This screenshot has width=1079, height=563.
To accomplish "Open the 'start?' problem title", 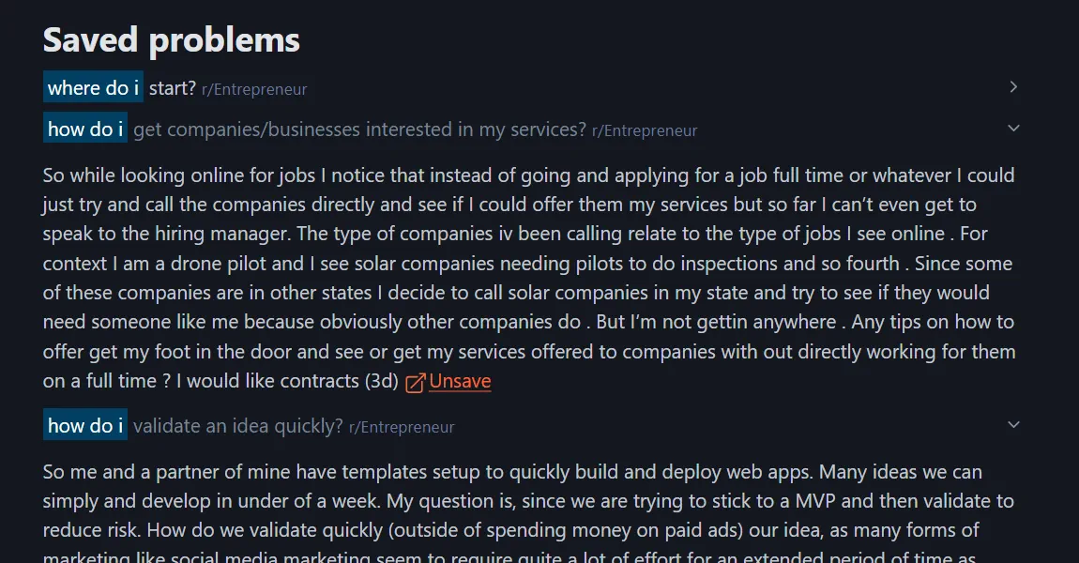I will pyautogui.click(x=173, y=88).
